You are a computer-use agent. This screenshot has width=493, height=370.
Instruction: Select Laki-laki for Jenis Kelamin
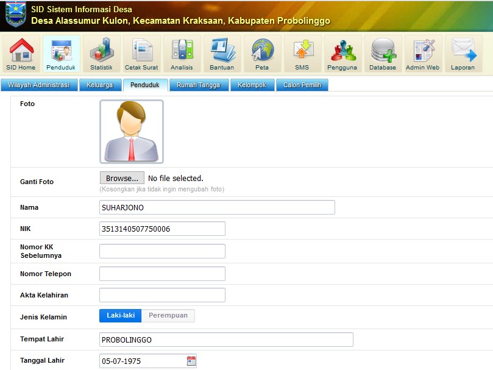(120, 316)
